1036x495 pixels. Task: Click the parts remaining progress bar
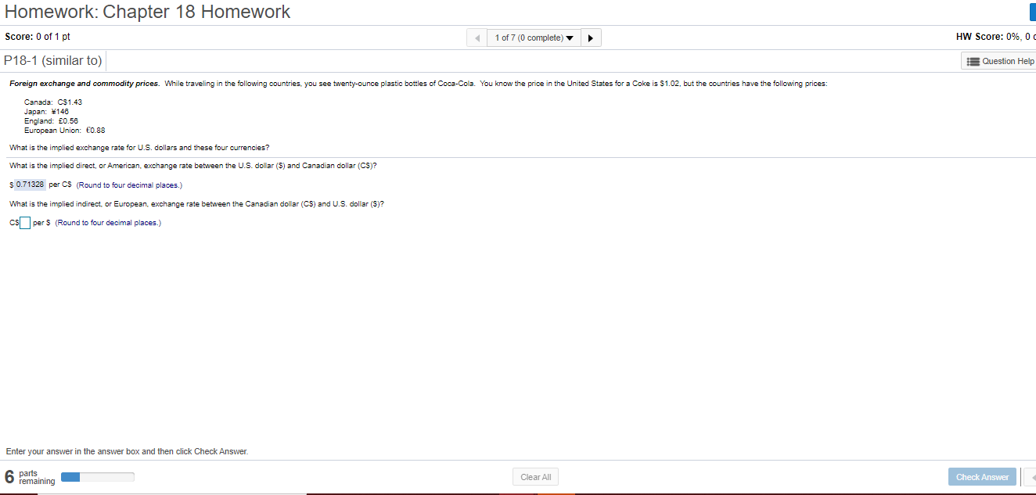(x=98, y=477)
